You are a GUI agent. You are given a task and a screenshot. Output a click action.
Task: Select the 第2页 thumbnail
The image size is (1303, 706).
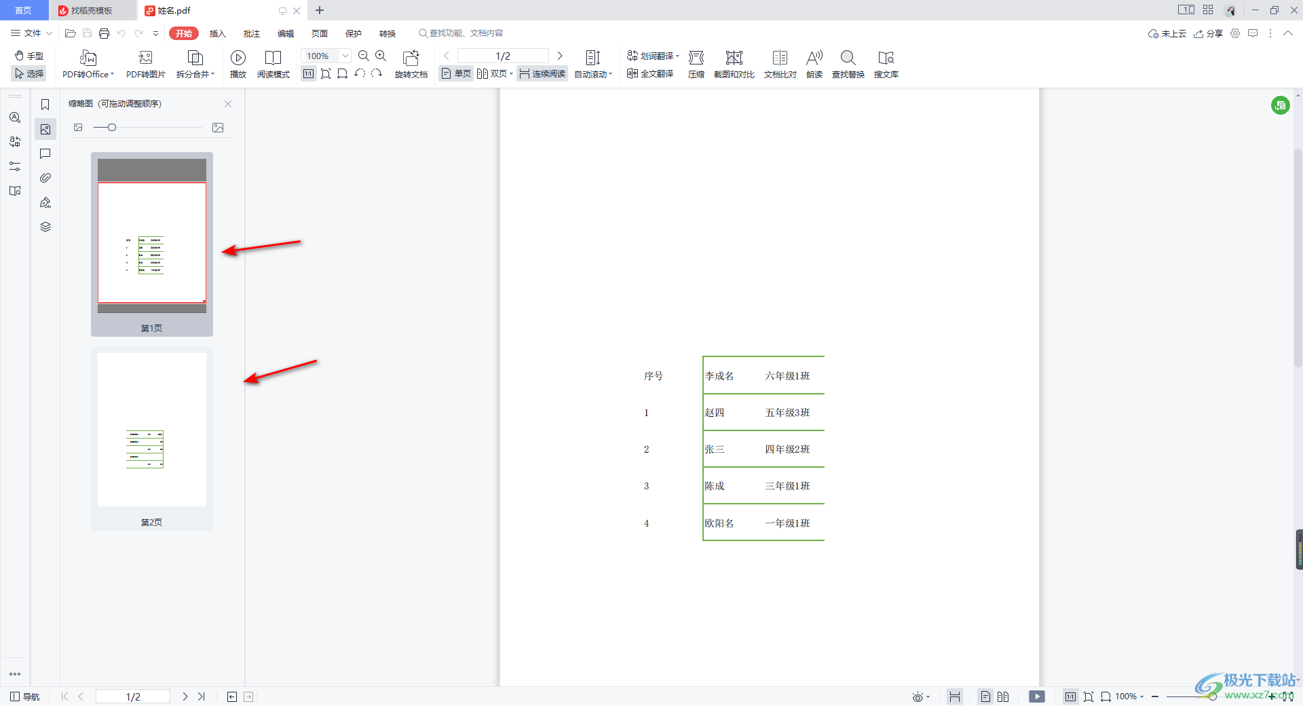[x=152, y=439]
